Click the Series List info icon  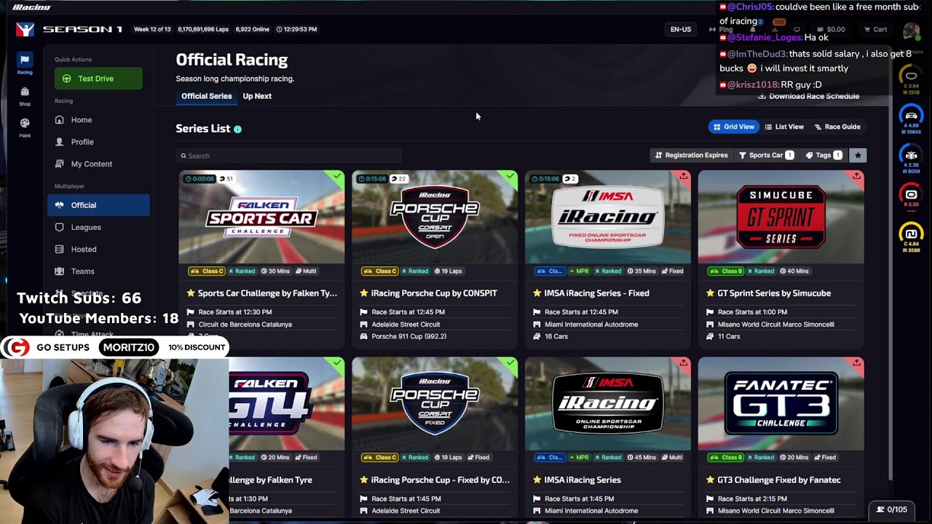[237, 129]
